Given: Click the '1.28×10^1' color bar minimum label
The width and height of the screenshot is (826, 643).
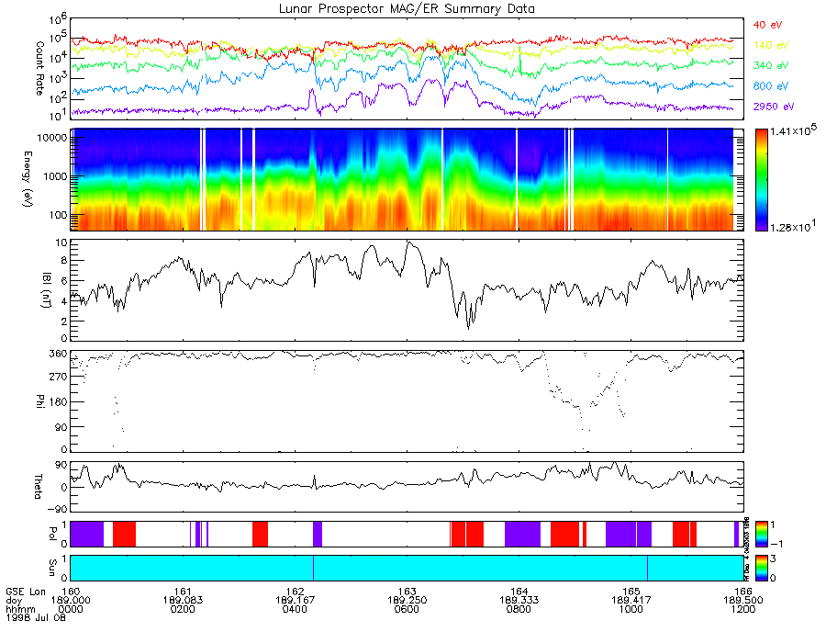Looking at the screenshot, I should pos(793,226).
